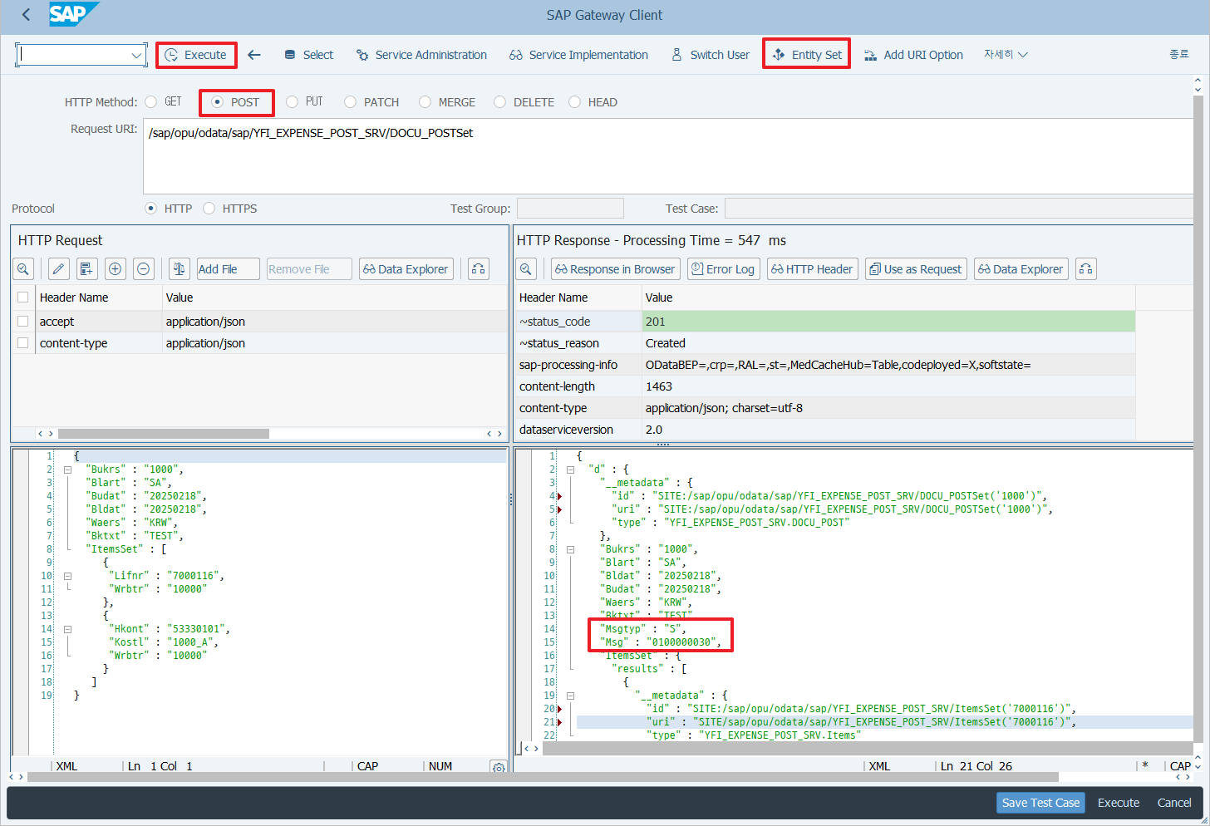The width and height of the screenshot is (1210, 826).
Task: Open the Select toolbar option
Action: [x=308, y=55]
